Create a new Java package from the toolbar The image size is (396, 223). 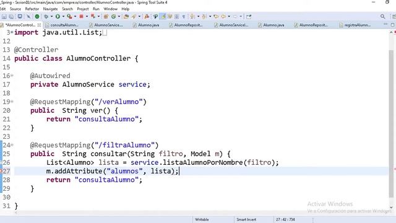point(106,17)
